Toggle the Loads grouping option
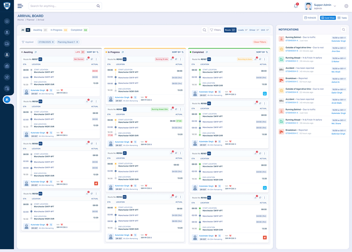This screenshot has height=252, width=352. [x=243, y=30]
